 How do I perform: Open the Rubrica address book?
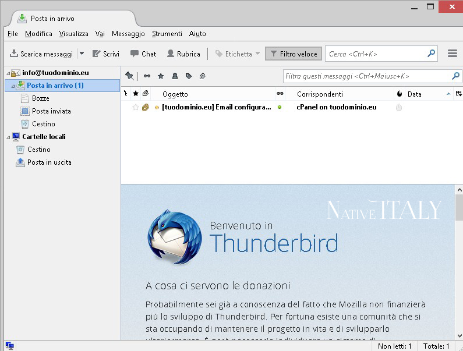pos(183,54)
